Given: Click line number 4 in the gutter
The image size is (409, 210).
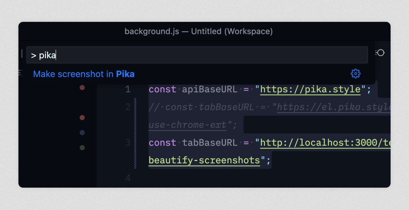Looking at the screenshot, I should tap(128, 178).
